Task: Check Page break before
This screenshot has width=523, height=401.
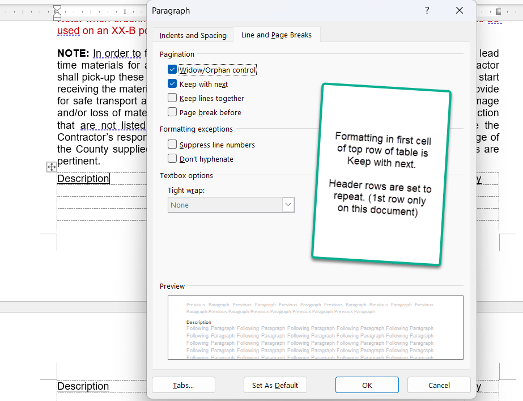Action: [172, 112]
